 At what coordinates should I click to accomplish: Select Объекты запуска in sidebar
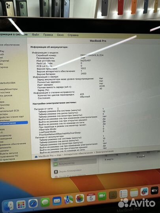click(9, 153)
